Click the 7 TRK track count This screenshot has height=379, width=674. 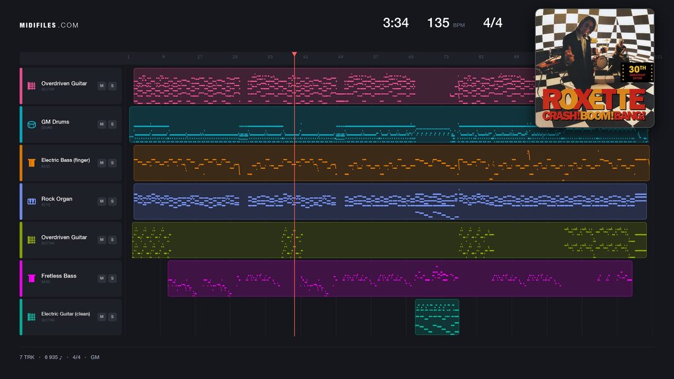click(26, 357)
